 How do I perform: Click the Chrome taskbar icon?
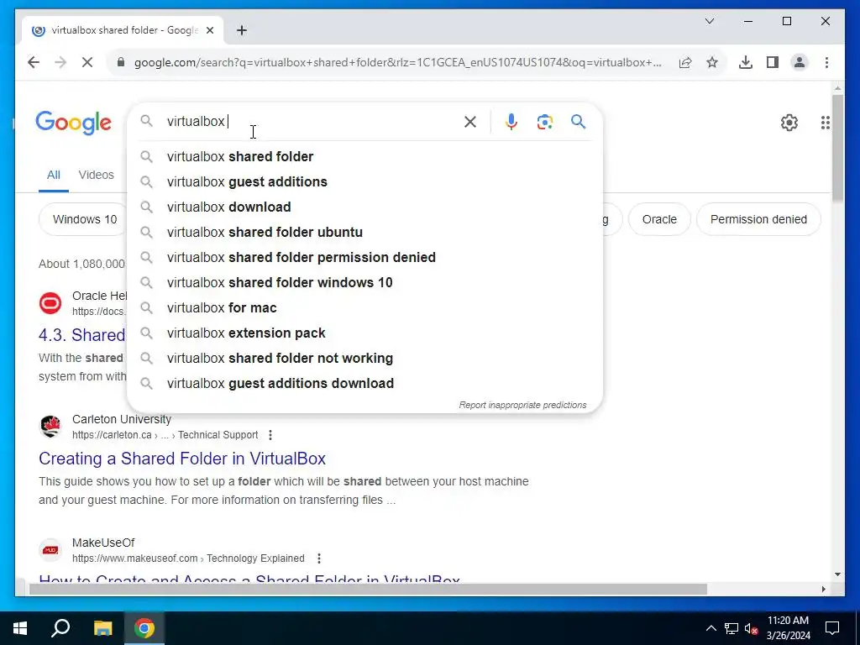(144, 628)
